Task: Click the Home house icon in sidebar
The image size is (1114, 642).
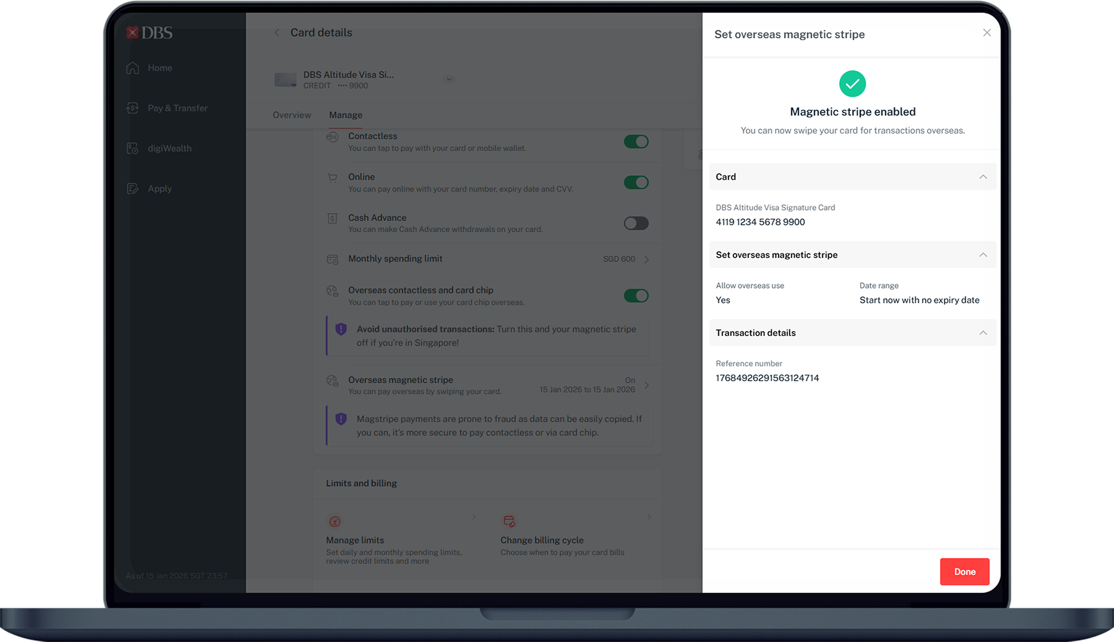Action: pyautogui.click(x=132, y=68)
